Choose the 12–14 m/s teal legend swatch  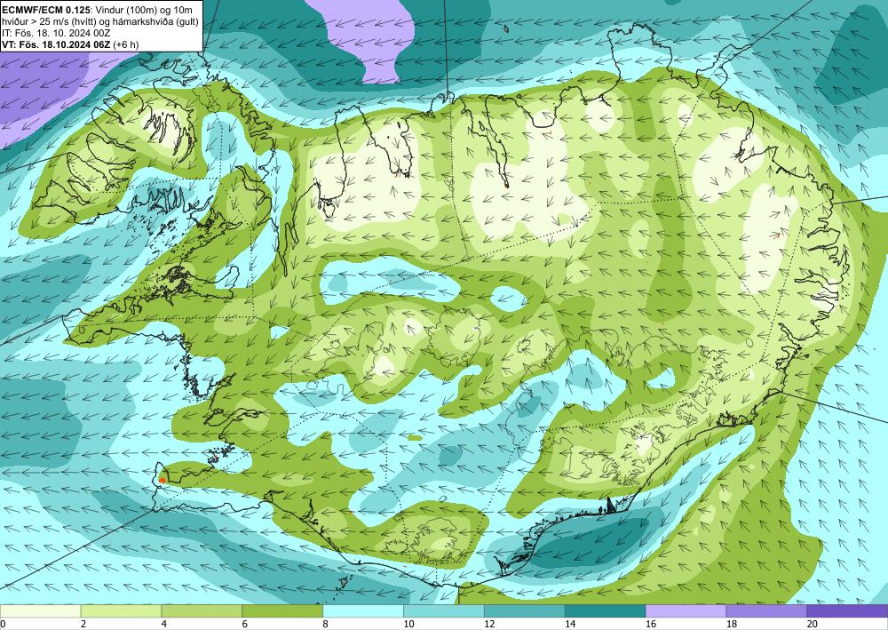click(x=525, y=611)
